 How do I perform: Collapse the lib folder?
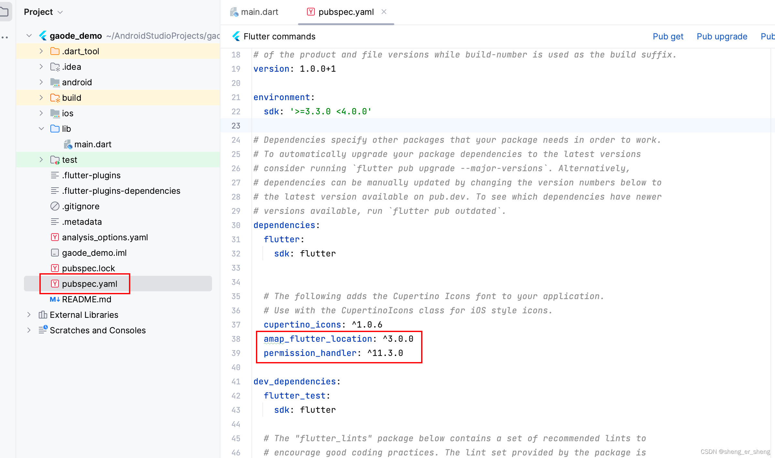tap(41, 129)
